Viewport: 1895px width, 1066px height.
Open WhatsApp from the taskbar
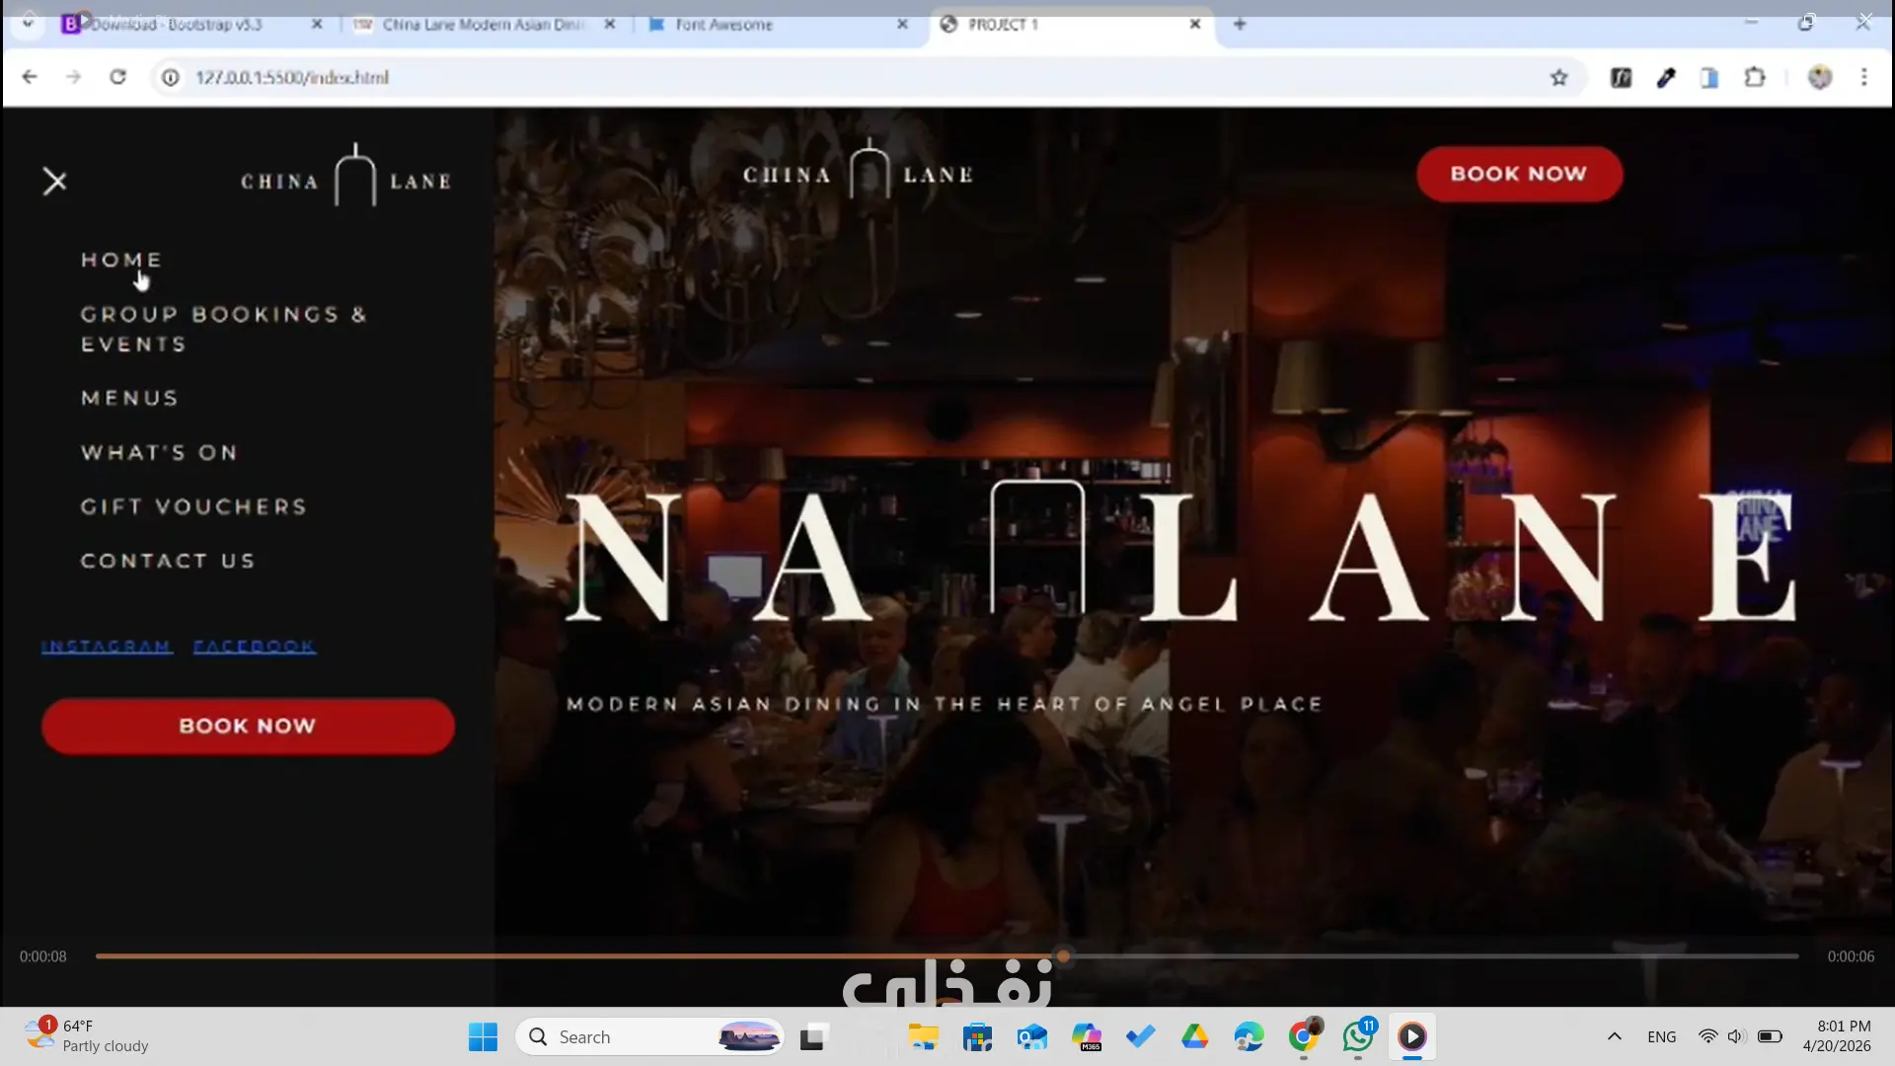(1358, 1037)
